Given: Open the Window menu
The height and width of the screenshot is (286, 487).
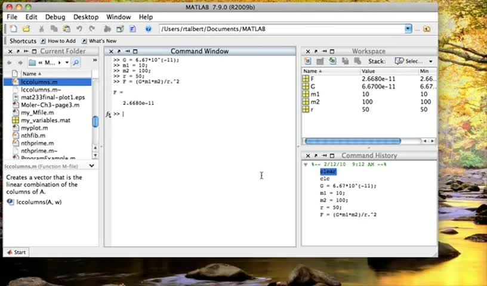Looking at the screenshot, I should click(x=119, y=17).
